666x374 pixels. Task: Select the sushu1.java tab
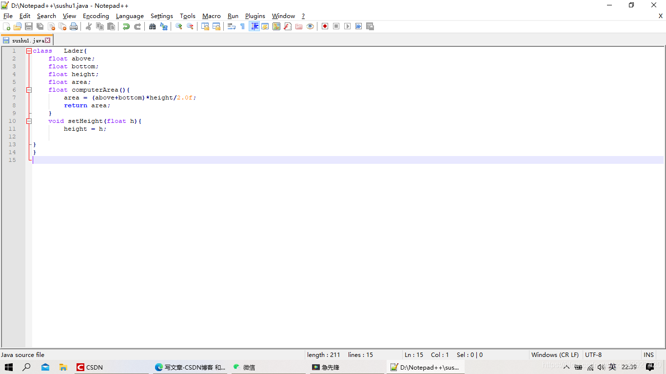coord(26,40)
